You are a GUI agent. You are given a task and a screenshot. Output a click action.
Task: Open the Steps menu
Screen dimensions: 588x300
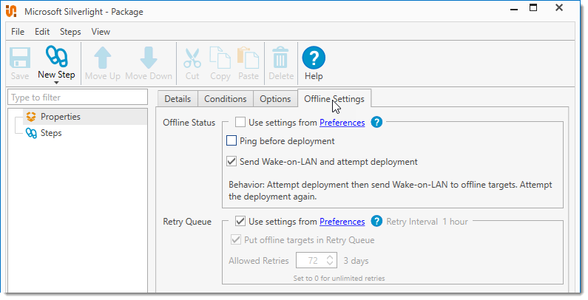(x=70, y=32)
